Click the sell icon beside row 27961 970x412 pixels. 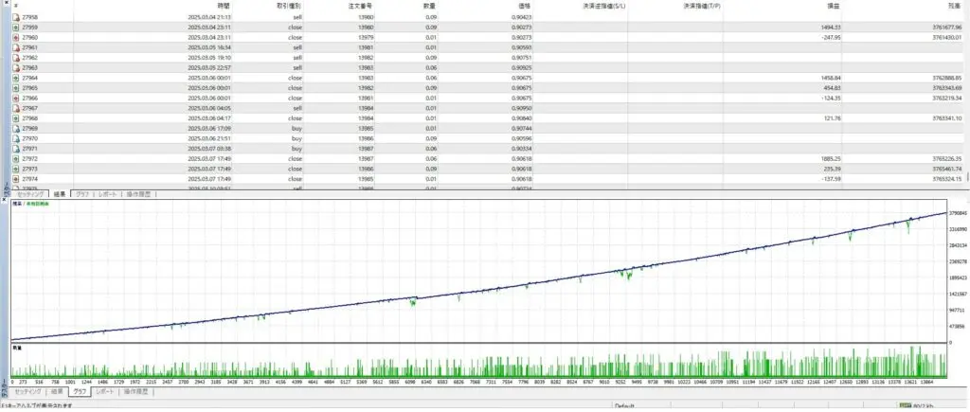[x=15, y=47]
